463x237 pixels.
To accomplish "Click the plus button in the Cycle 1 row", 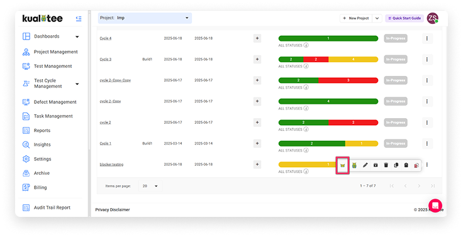I will tap(257, 143).
